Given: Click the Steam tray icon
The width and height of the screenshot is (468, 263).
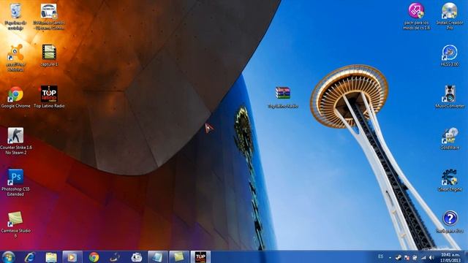Looking at the screenshot, I should click(398, 257).
